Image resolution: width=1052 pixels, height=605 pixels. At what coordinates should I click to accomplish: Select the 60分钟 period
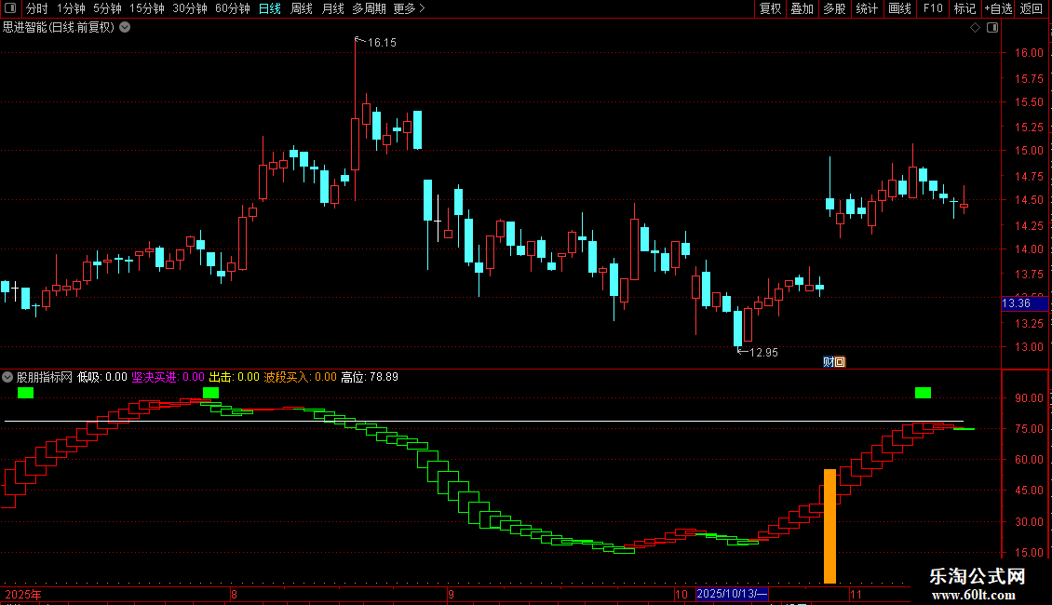click(232, 8)
